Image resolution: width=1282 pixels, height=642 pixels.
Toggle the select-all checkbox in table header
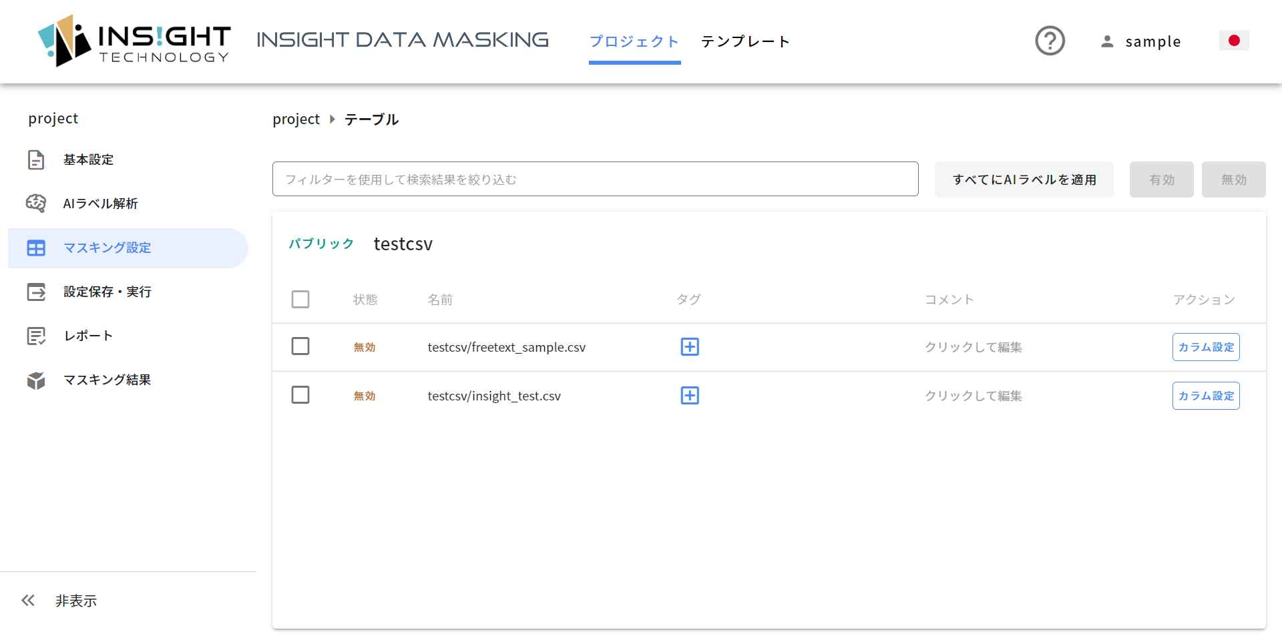click(300, 299)
